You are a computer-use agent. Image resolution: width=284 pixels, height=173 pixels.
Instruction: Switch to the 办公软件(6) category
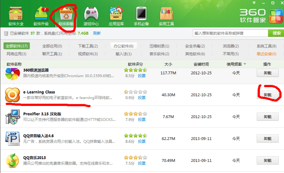point(123,46)
